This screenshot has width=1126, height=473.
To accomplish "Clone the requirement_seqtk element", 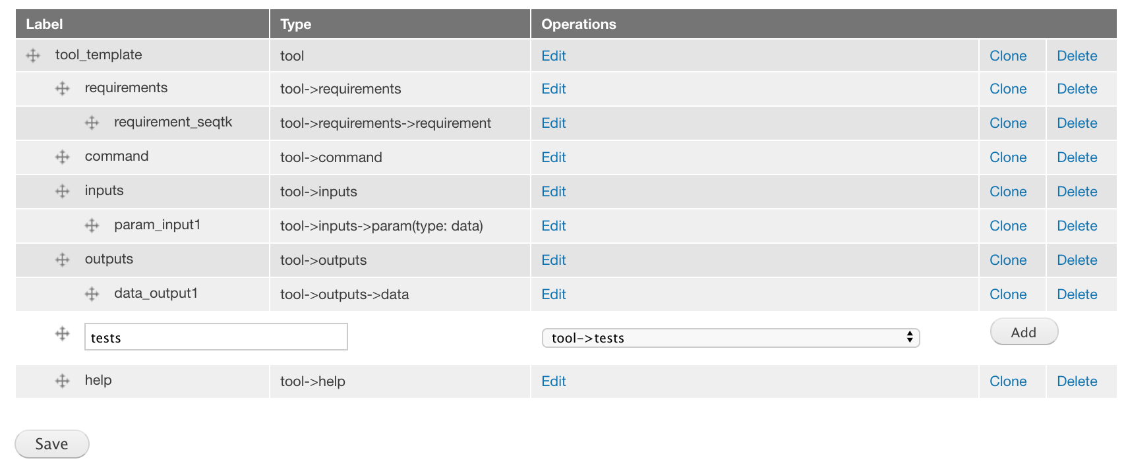I will [x=1008, y=123].
